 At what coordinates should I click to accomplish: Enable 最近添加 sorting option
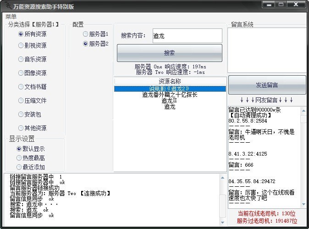pyautogui.click(x=31, y=167)
